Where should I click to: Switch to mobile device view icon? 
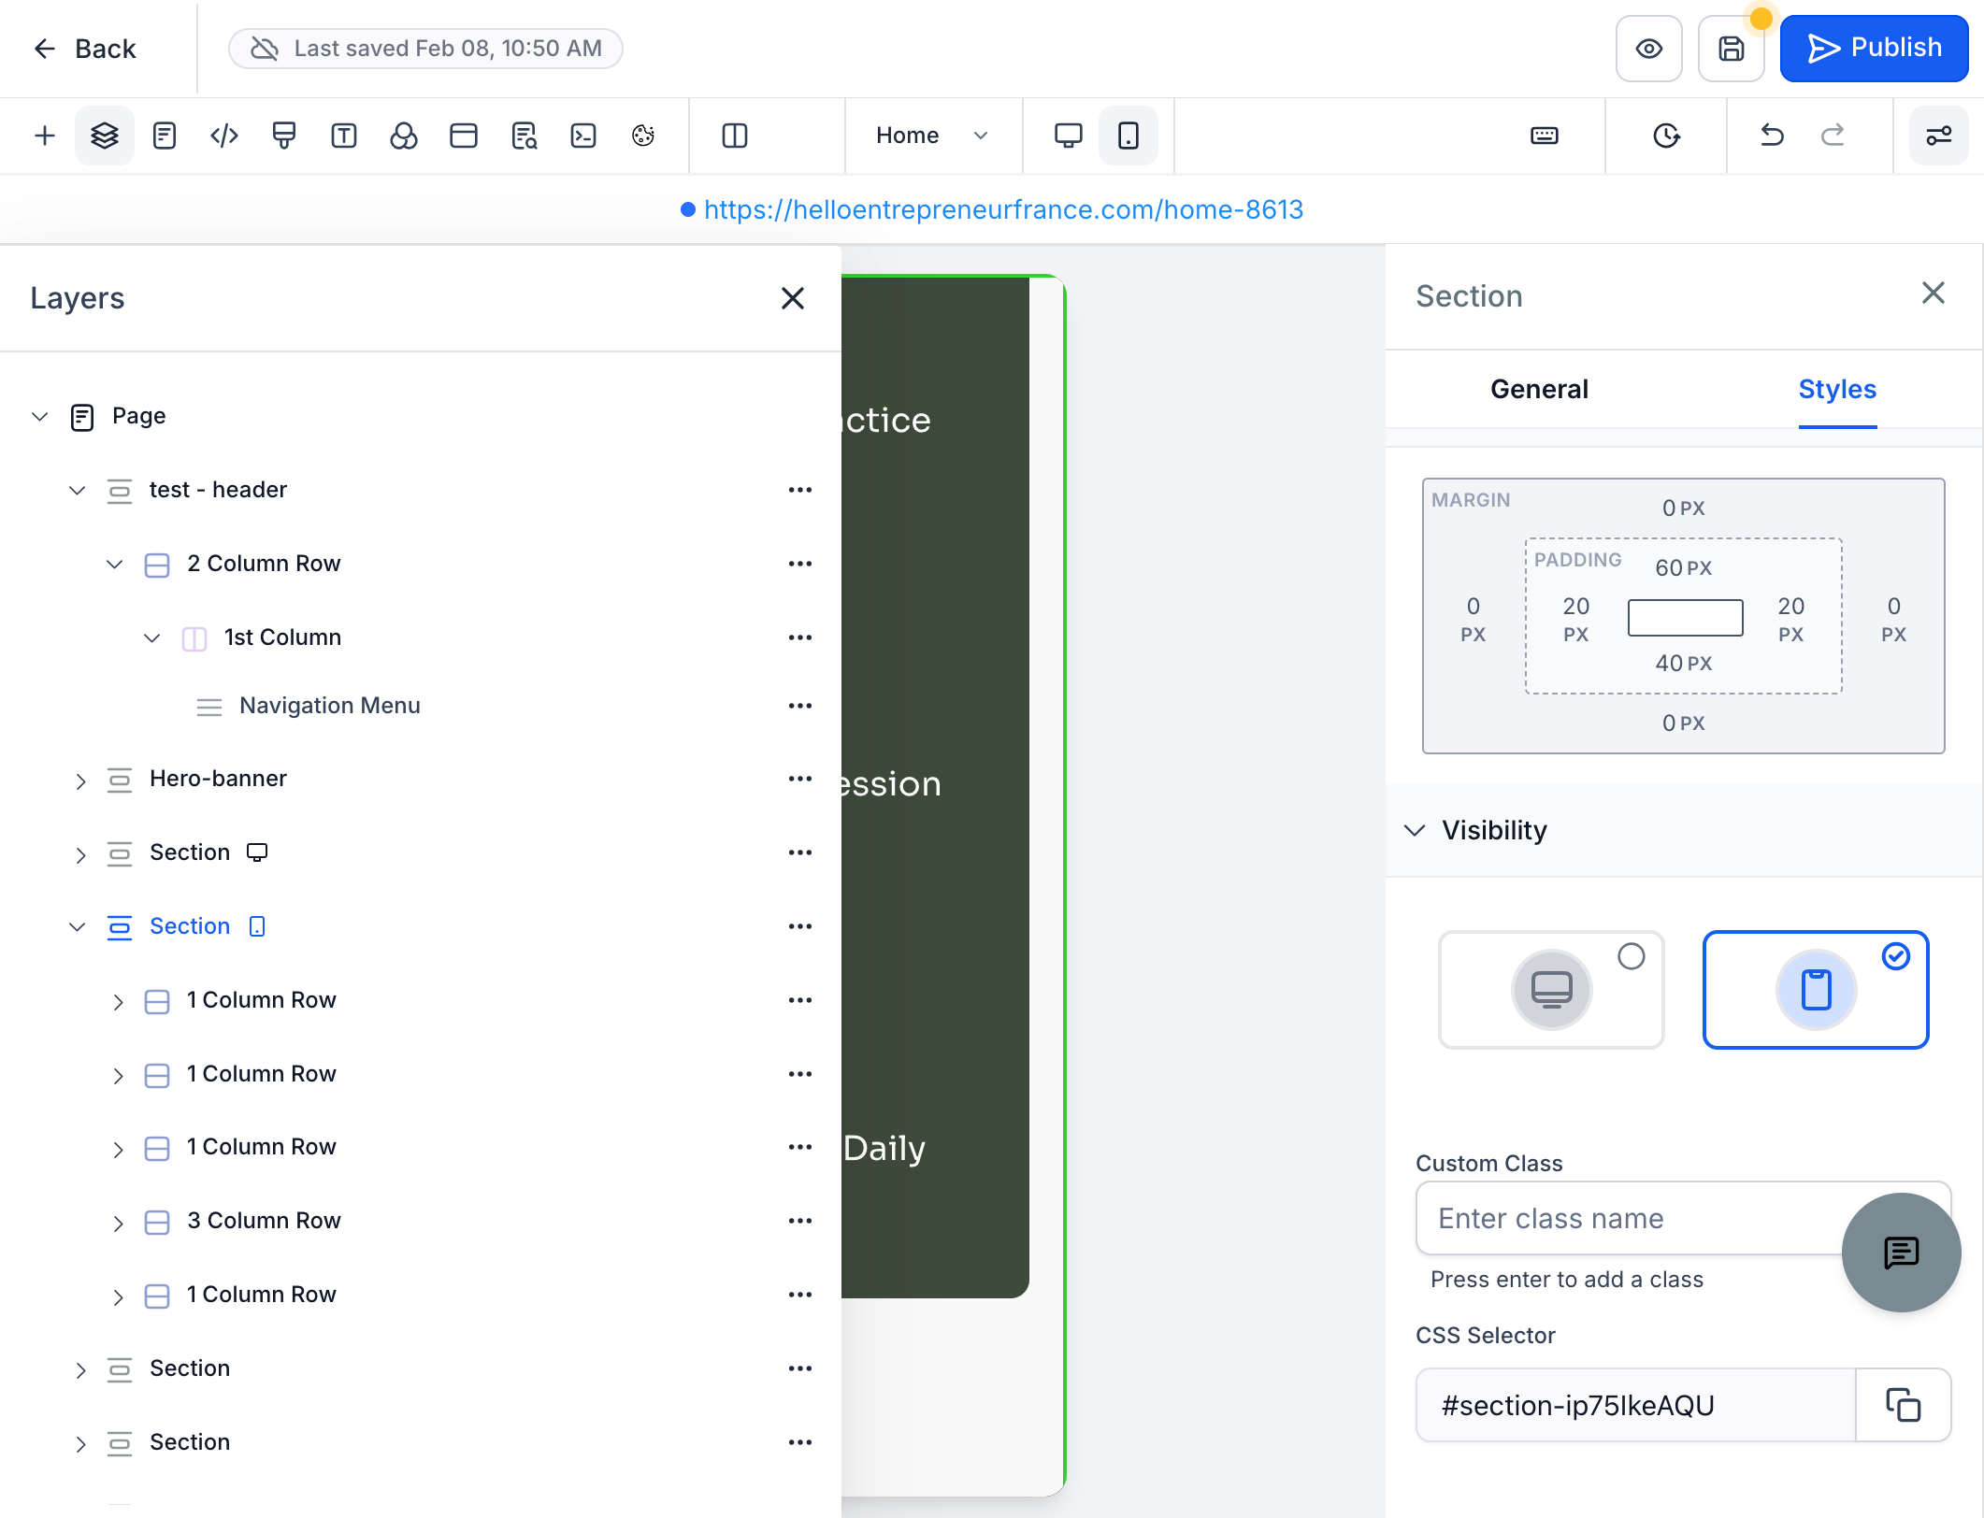coord(1129,136)
